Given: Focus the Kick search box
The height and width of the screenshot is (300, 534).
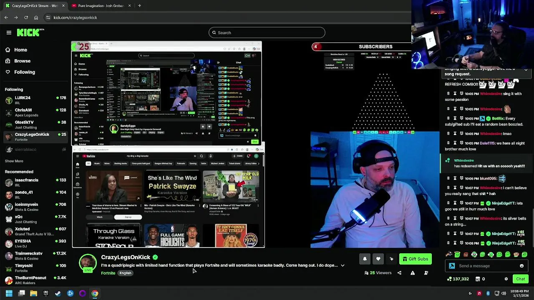Looking at the screenshot, I should pos(267,32).
